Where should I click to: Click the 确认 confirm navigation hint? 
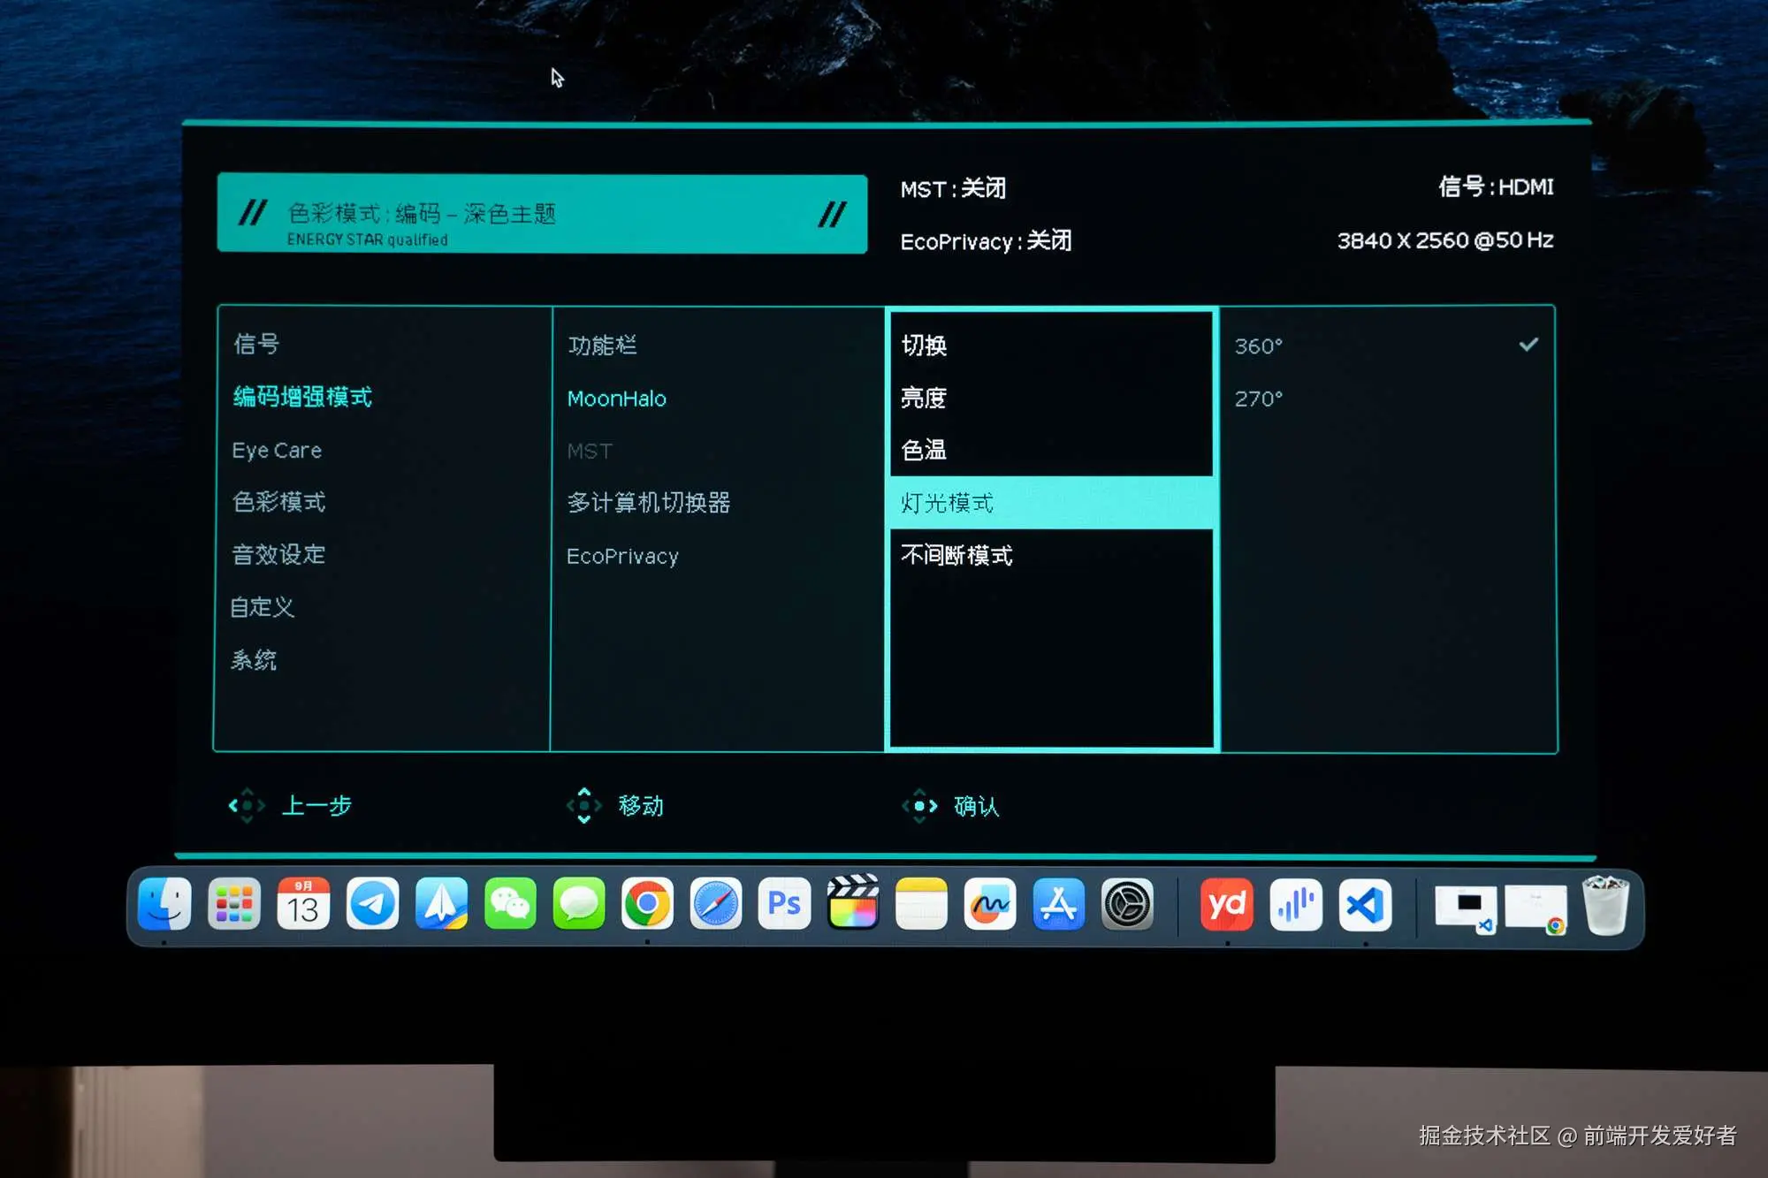coord(975,806)
